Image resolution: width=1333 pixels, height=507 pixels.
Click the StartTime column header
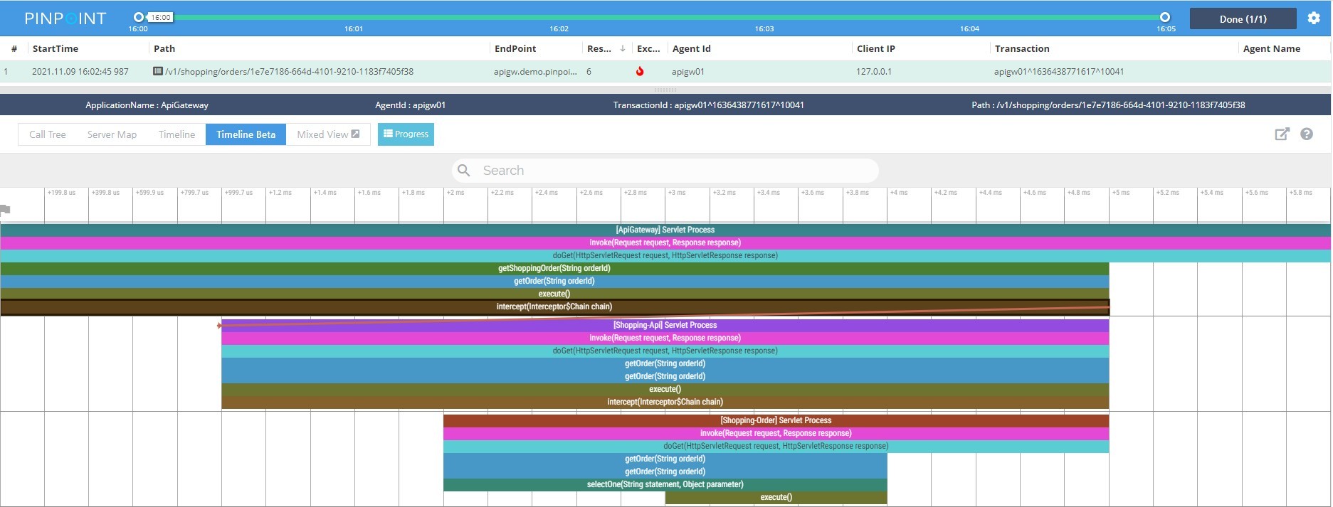(56, 48)
